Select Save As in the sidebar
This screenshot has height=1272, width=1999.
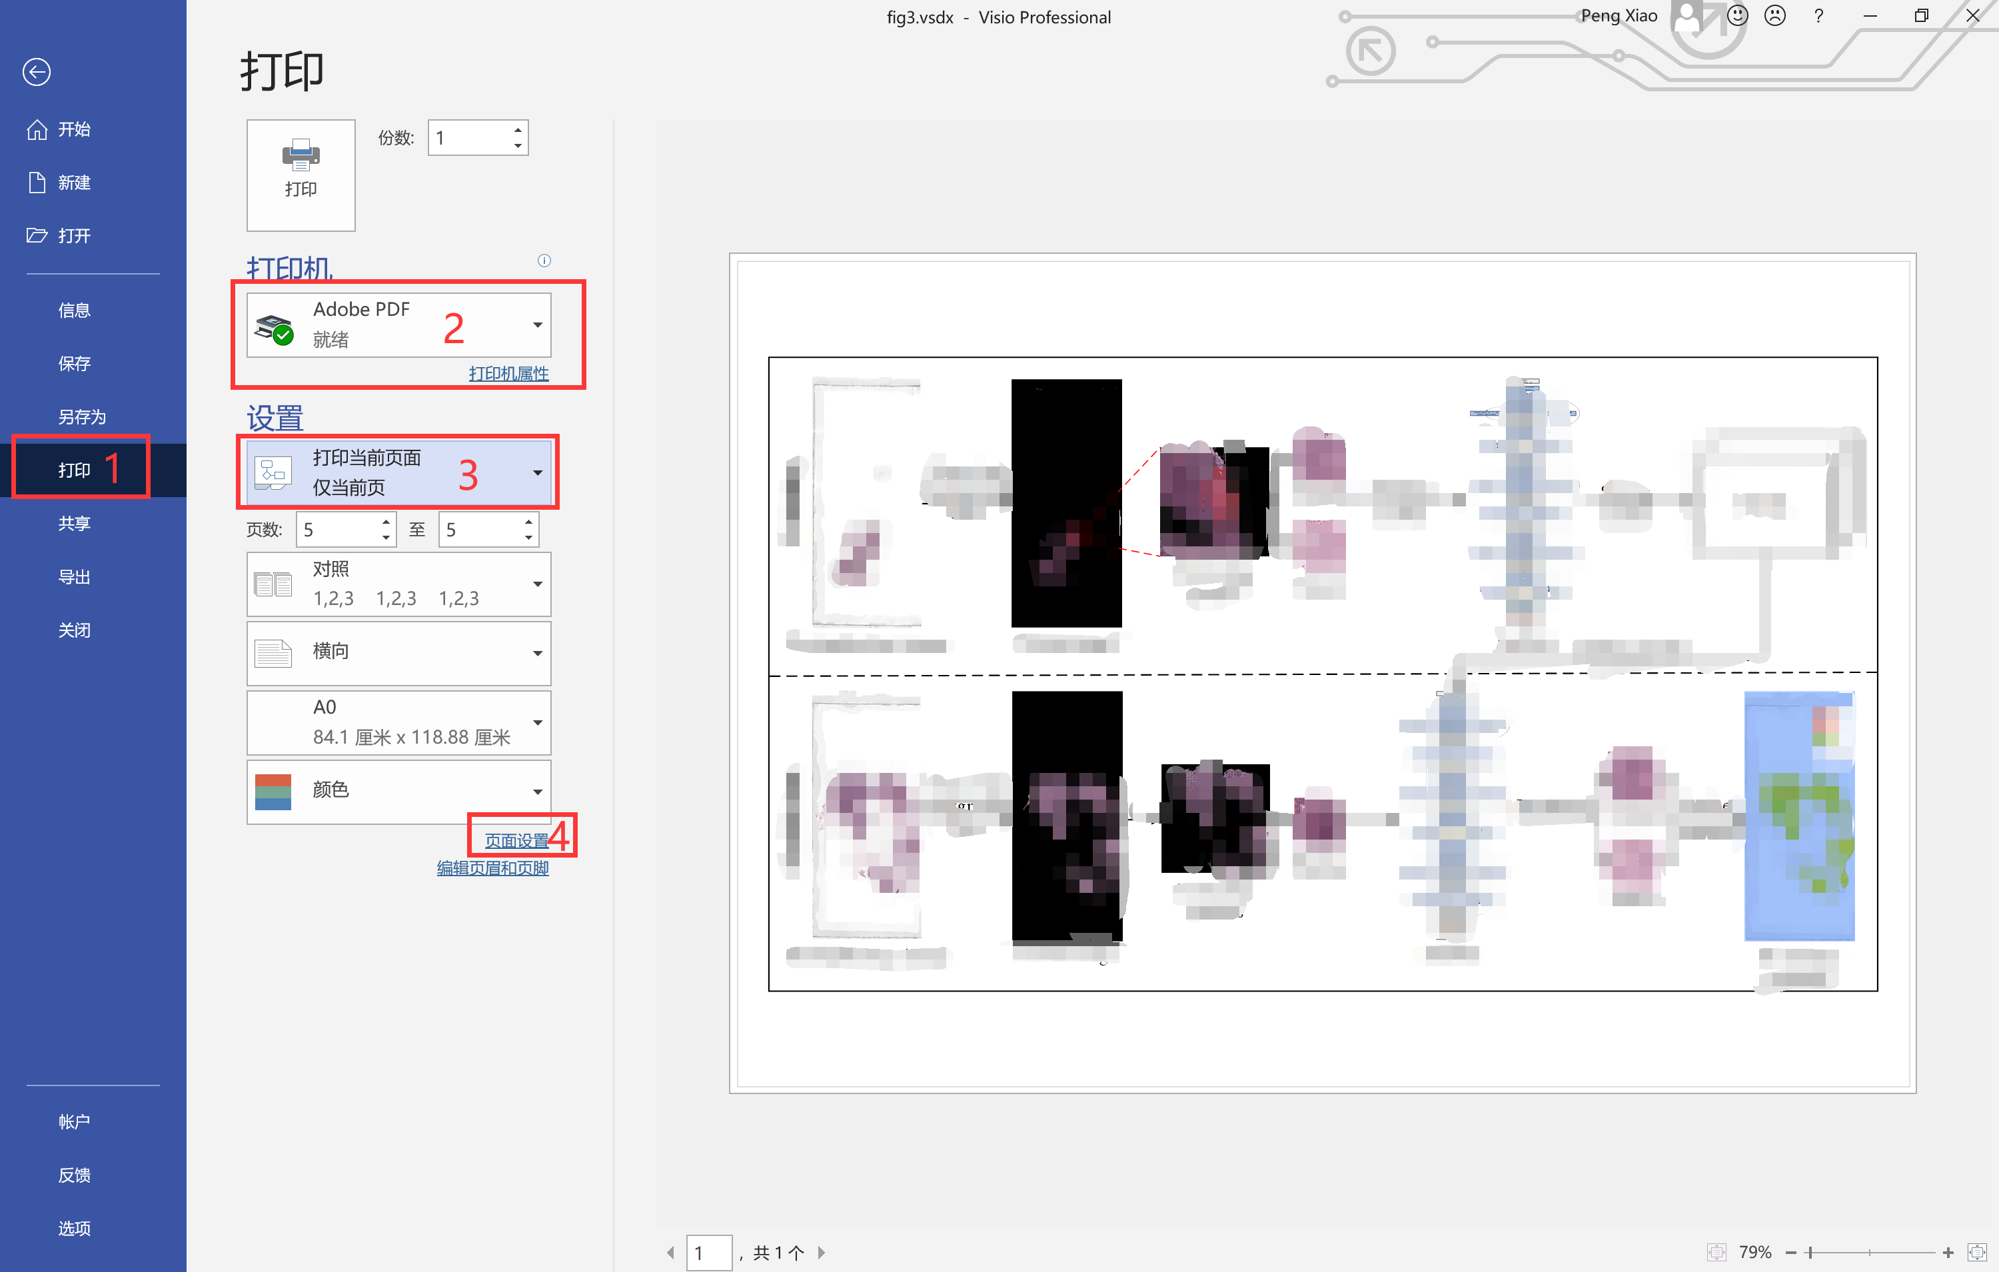(x=81, y=417)
